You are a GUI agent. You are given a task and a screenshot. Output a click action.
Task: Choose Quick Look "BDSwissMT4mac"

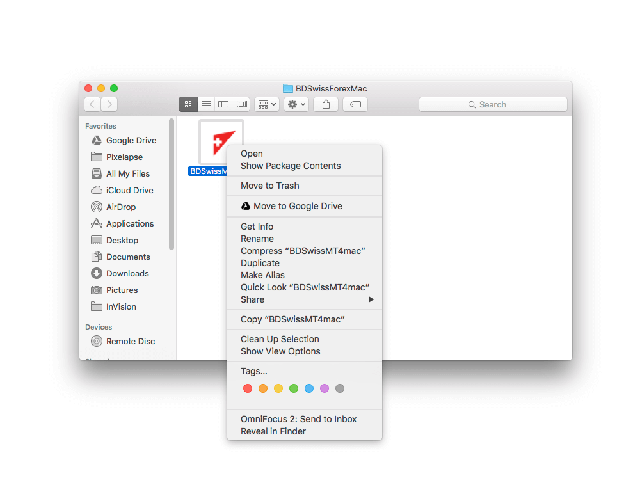tap(305, 287)
